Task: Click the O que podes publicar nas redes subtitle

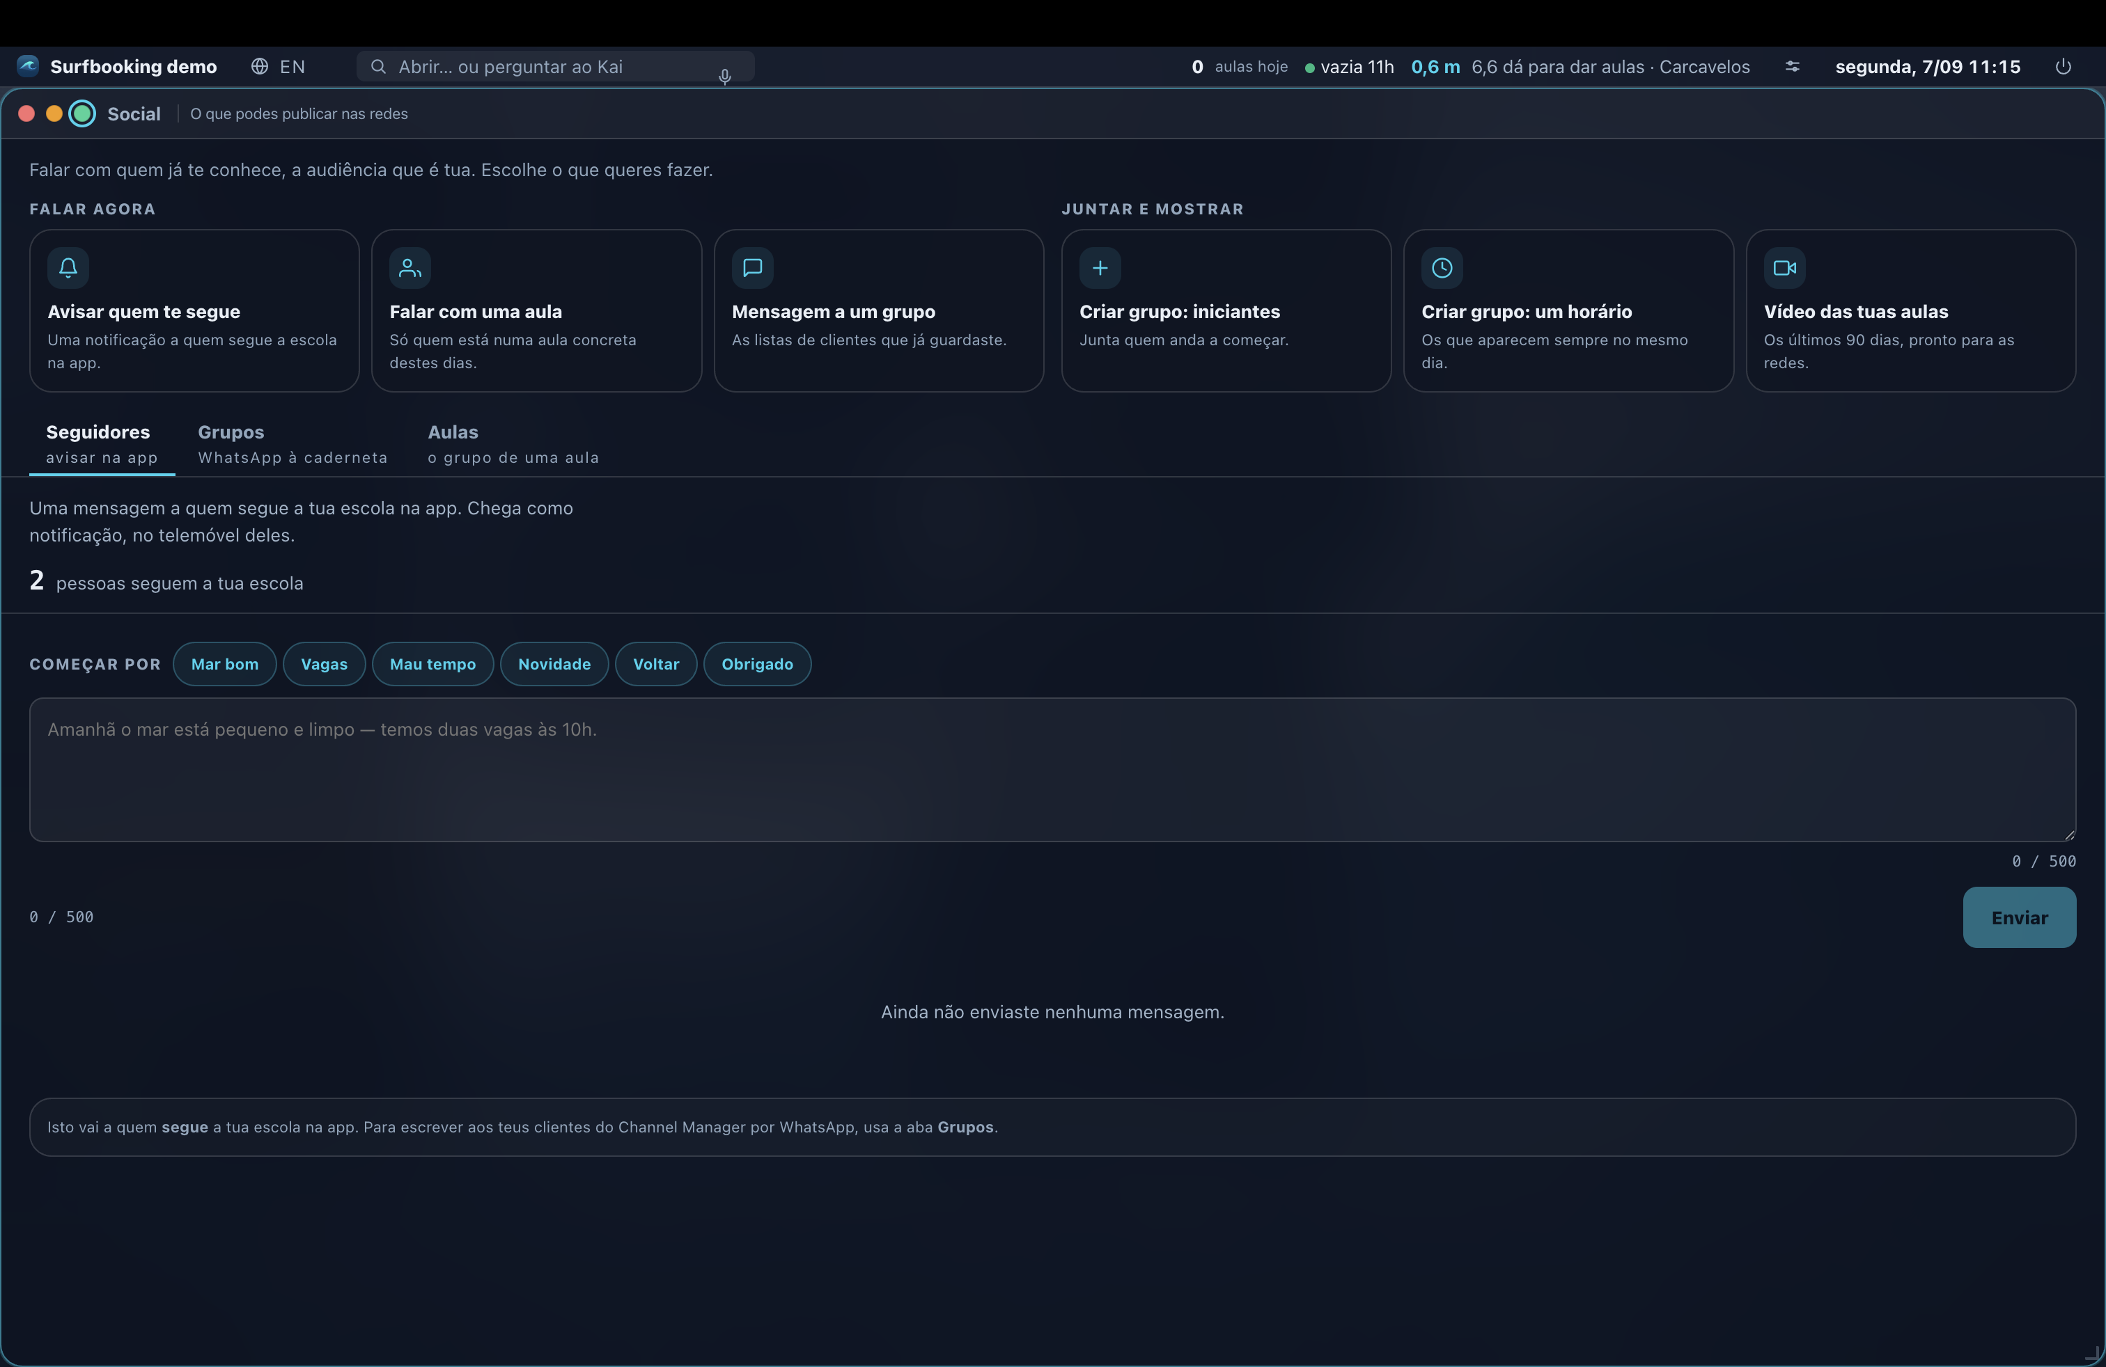Action: pos(299,113)
